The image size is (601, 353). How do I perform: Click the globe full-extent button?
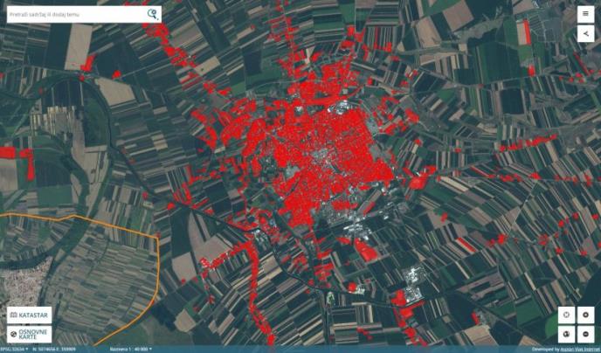click(x=566, y=335)
